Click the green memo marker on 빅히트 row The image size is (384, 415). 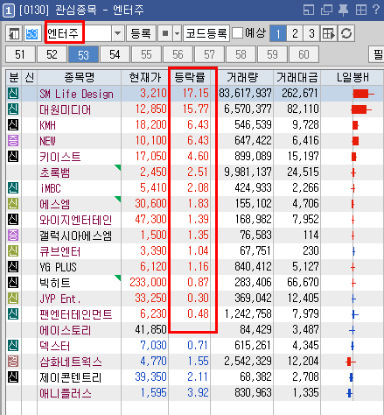click(x=118, y=278)
